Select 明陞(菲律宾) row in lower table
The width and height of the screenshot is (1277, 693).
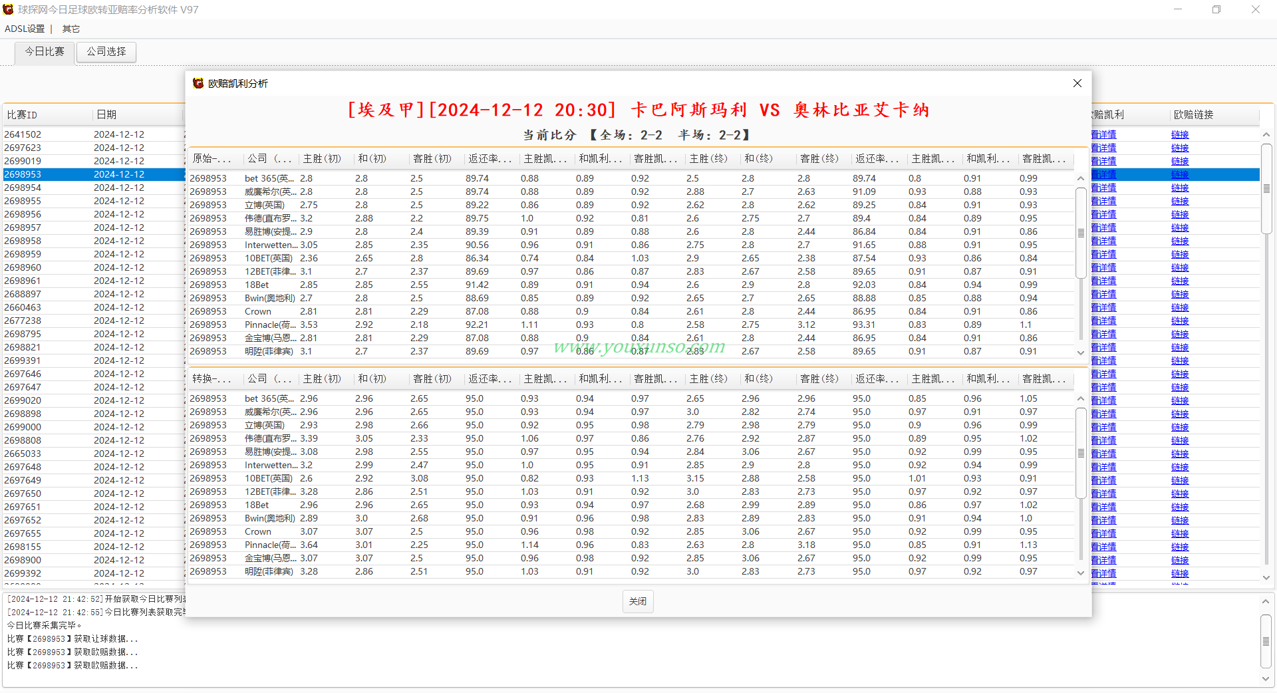tap(631, 571)
